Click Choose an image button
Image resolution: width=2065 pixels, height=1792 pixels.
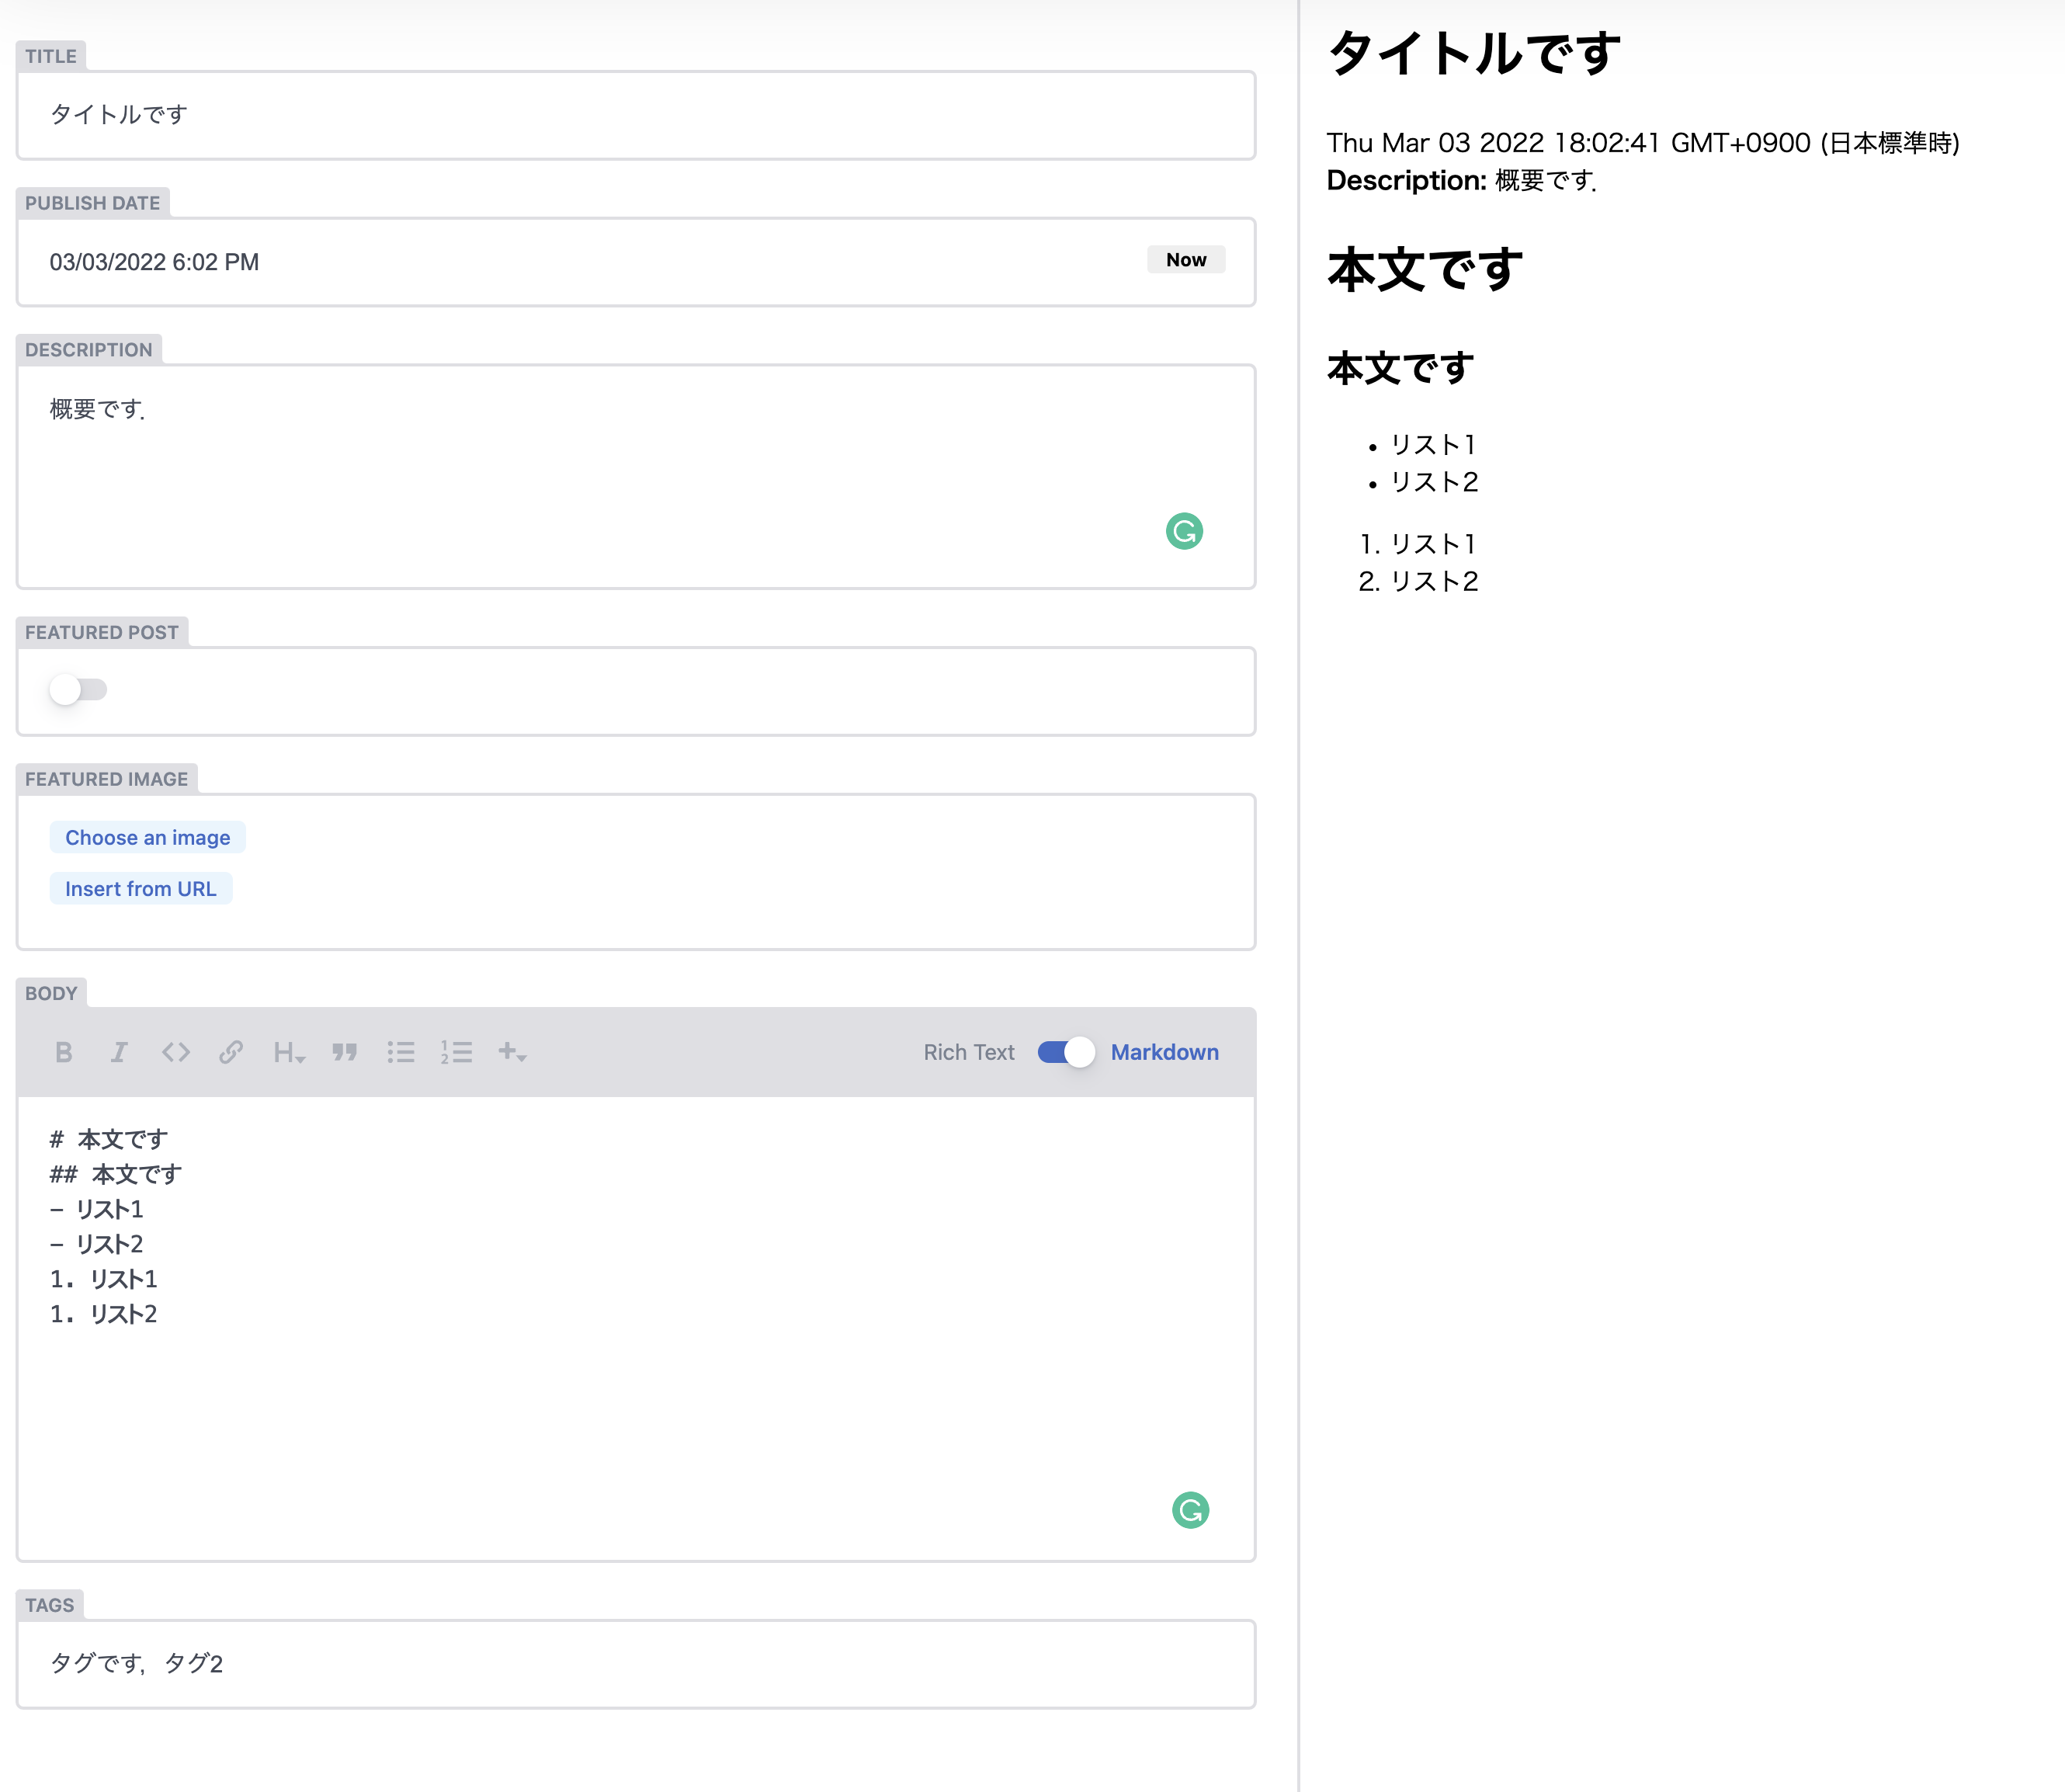point(148,838)
